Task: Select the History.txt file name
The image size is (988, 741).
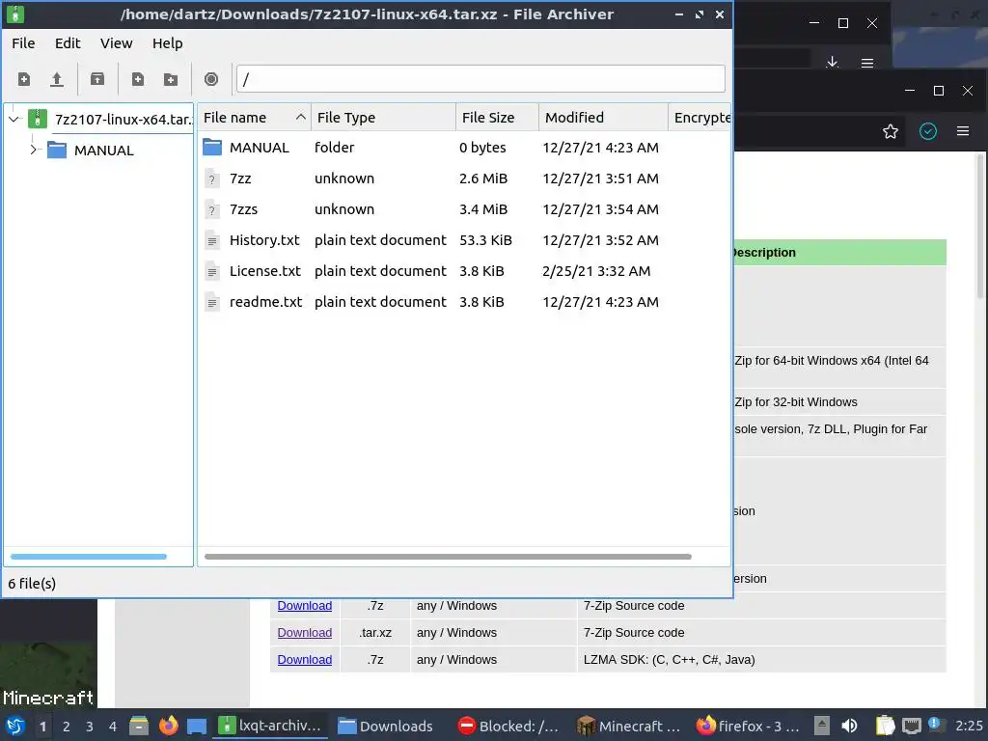Action: click(x=264, y=240)
